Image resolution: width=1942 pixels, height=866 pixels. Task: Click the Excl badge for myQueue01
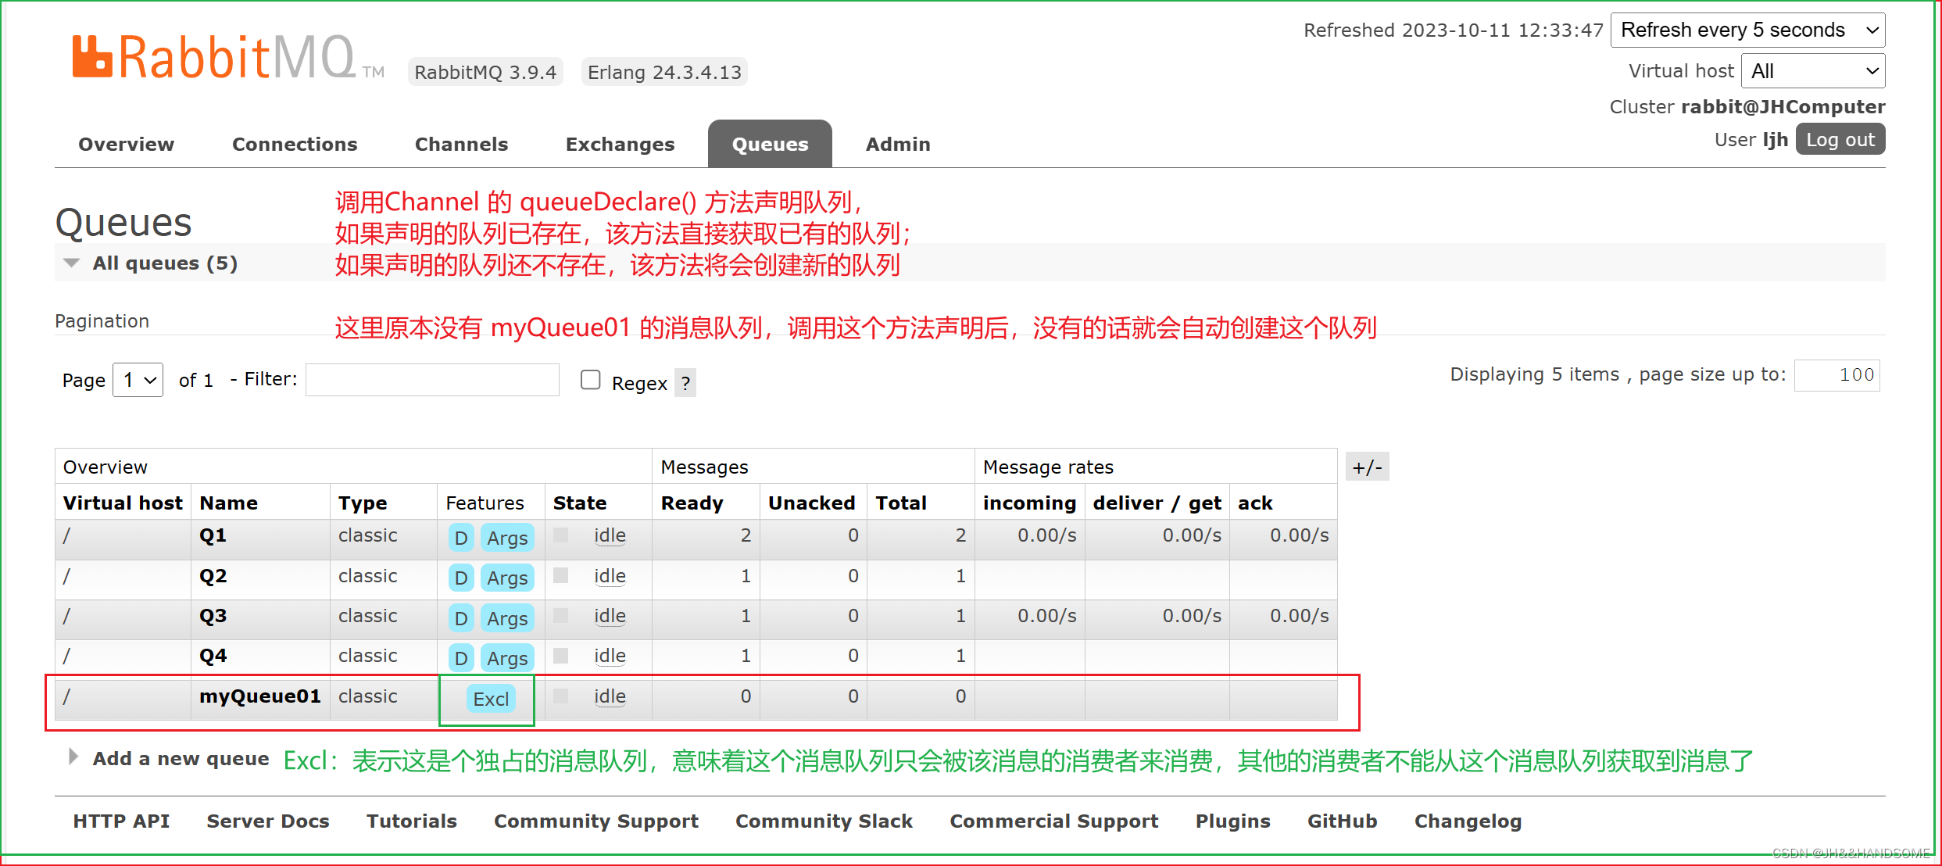(491, 699)
